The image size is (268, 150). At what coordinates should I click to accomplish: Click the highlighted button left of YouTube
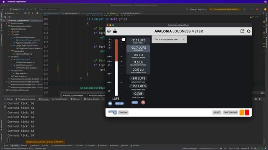coord(113,112)
